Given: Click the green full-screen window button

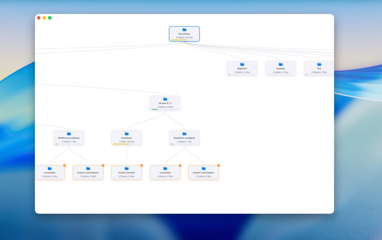Looking at the screenshot, I should (x=50, y=18).
